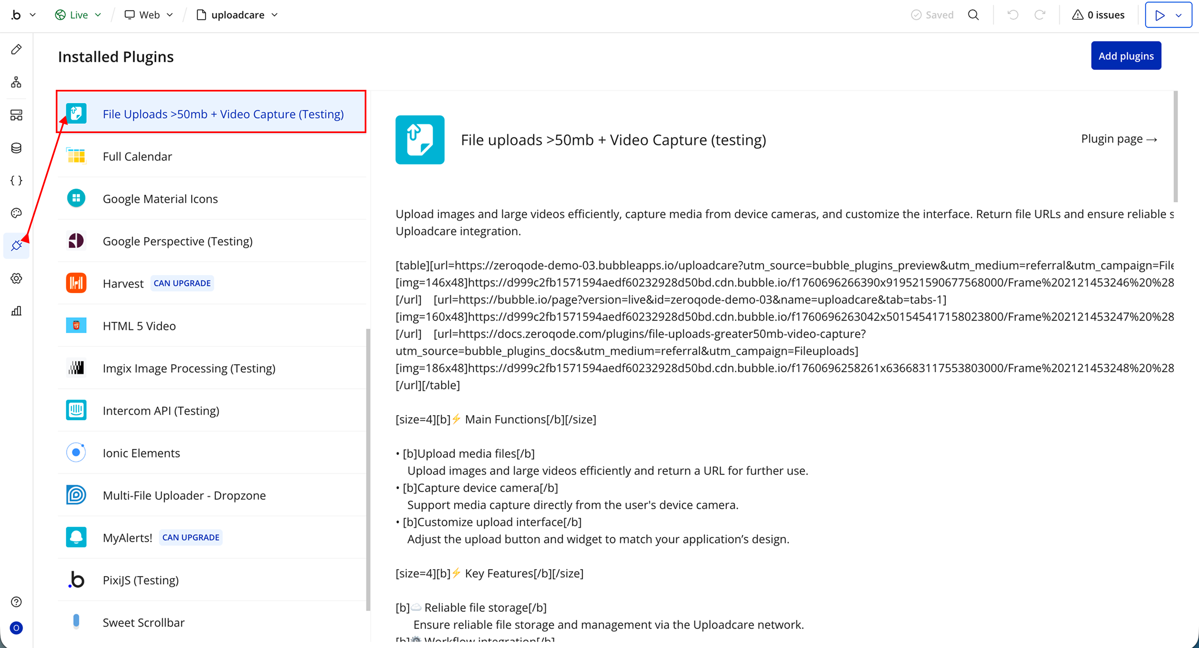Open the Logs chart icon

pos(16,311)
